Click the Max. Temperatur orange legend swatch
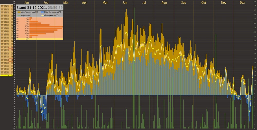 (x=19, y=12)
